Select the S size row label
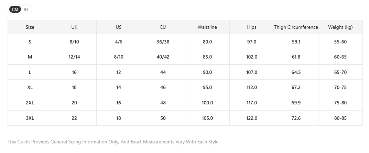The width and height of the screenshot is (369, 153). [x=30, y=42]
